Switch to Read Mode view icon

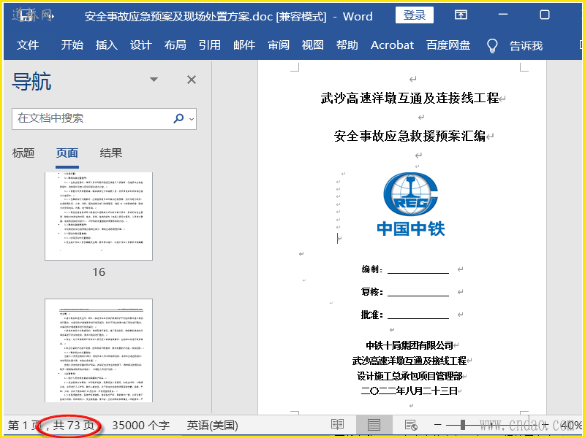pos(338,425)
